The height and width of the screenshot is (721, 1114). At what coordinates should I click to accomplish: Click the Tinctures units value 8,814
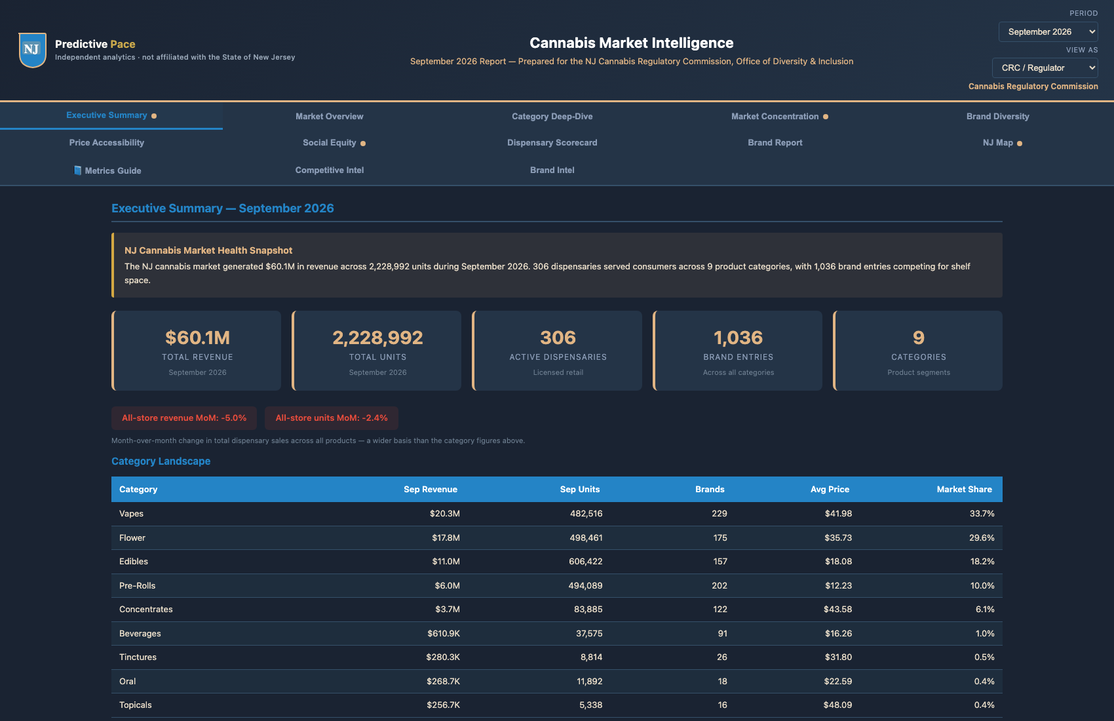[591, 657]
